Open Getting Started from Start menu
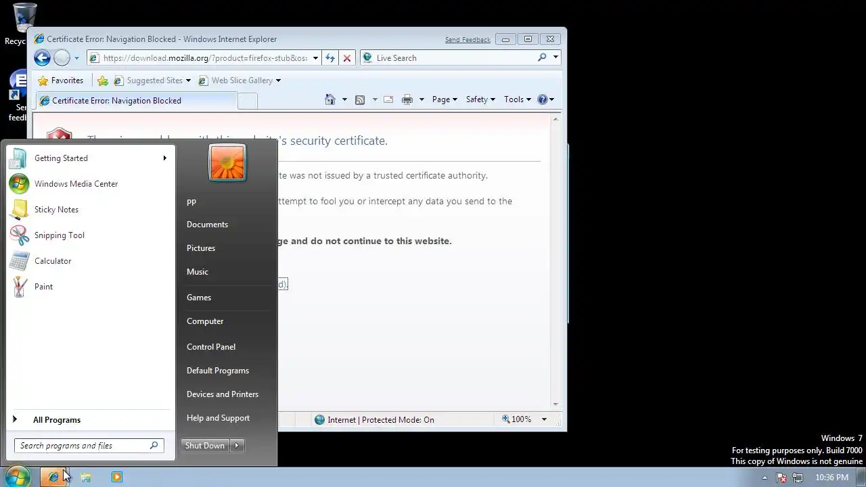This screenshot has height=487, width=866. tap(90, 158)
